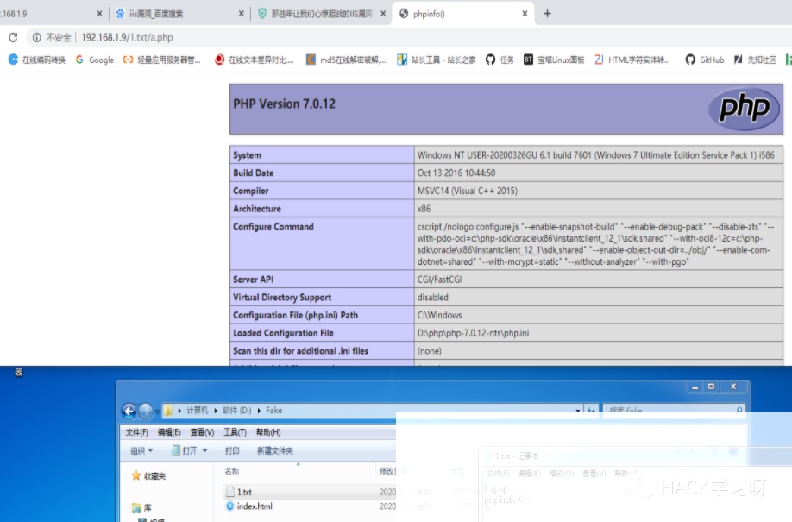Click the php.ini Path value C:\Windows
This screenshot has height=522, width=792.
click(x=439, y=315)
